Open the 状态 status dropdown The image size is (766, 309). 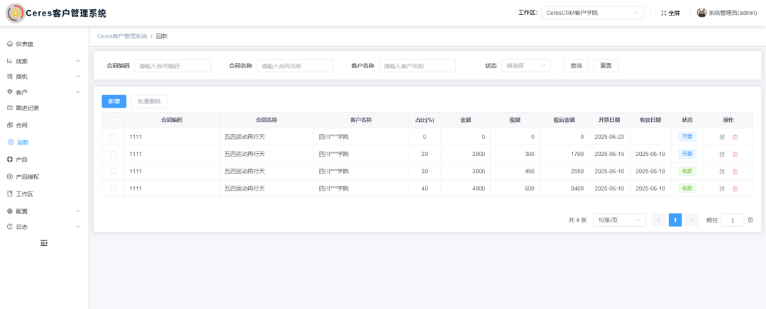click(x=526, y=65)
